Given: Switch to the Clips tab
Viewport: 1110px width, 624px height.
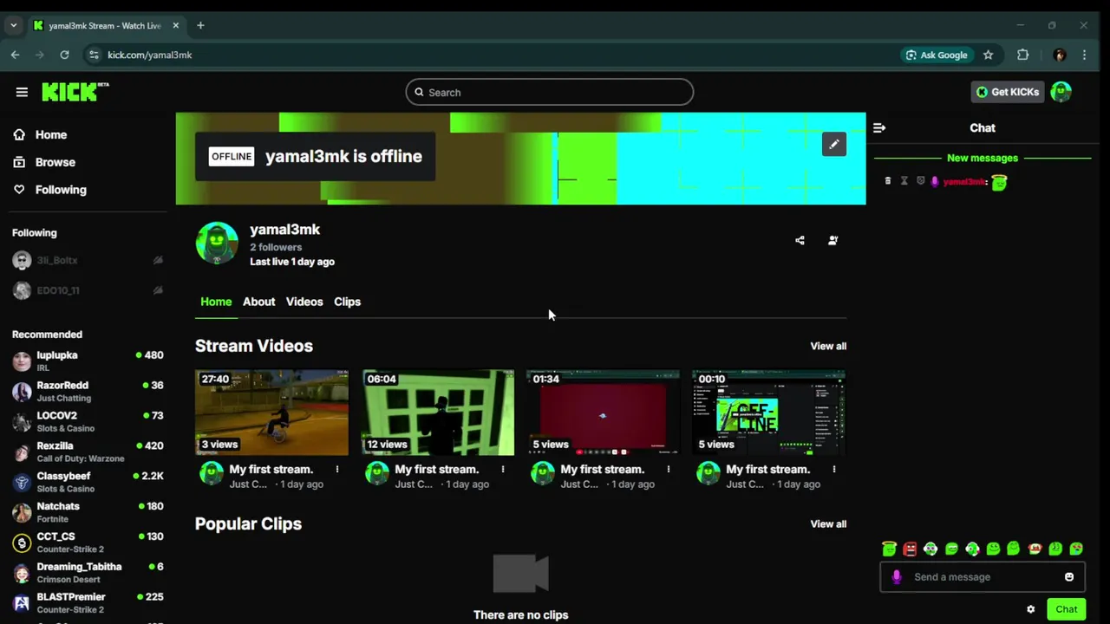Looking at the screenshot, I should (347, 302).
